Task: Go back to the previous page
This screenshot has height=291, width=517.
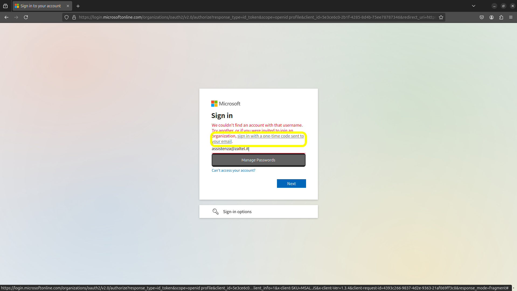Action: tap(6, 17)
